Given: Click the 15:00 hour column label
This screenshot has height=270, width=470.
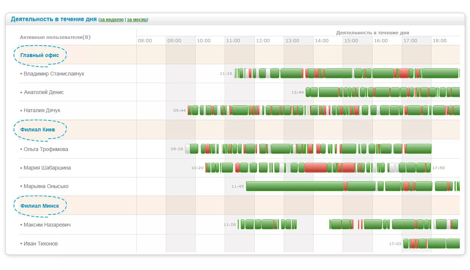Looking at the screenshot, I should point(351,41).
